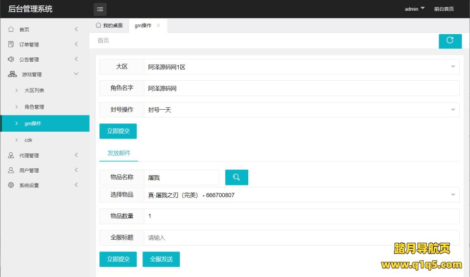
Task: Click the magnifier search icon button
Action: point(236,178)
